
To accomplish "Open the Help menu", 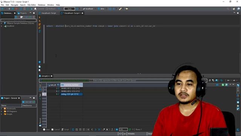I will (58, 5).
